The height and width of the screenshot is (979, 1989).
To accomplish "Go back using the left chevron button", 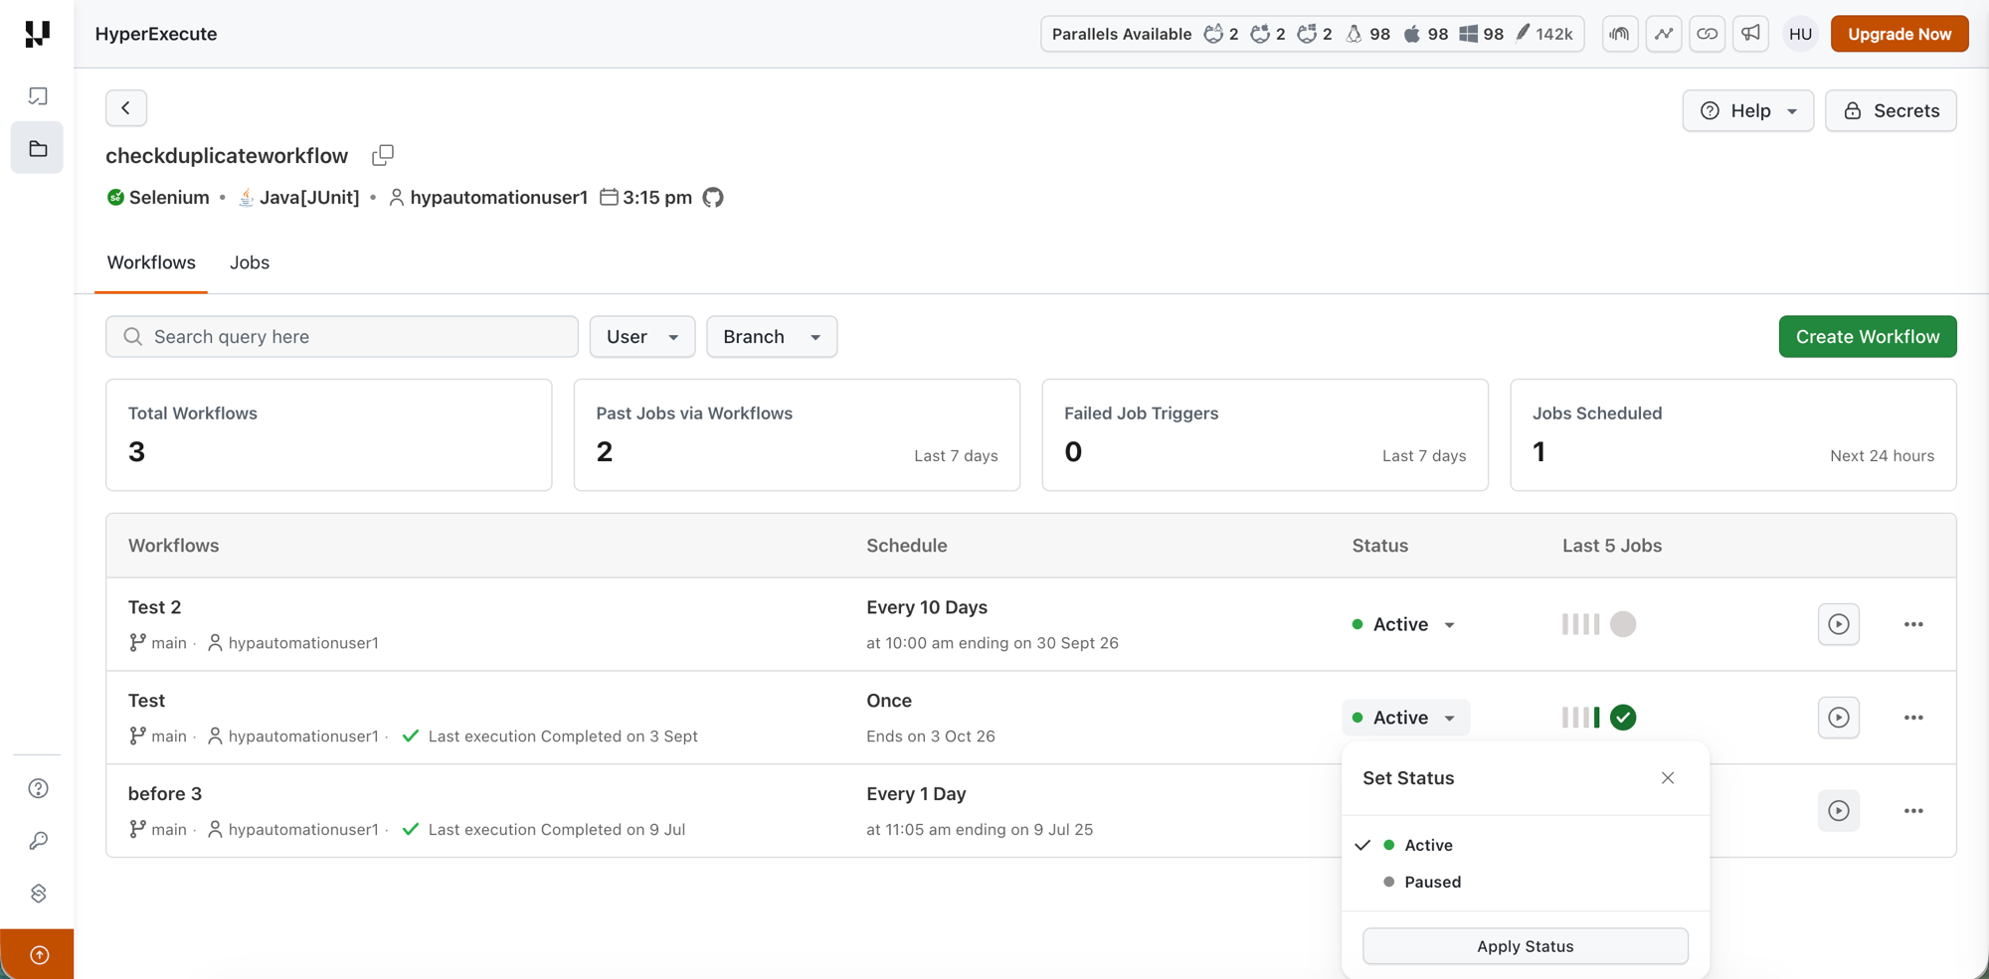I will 126,108.
